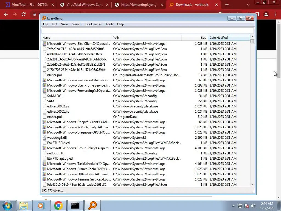The width and height of the screenshot is (281, 211).
Task: Select the edbres00001.jrs file icon
Action: click(x=44, y=112)
